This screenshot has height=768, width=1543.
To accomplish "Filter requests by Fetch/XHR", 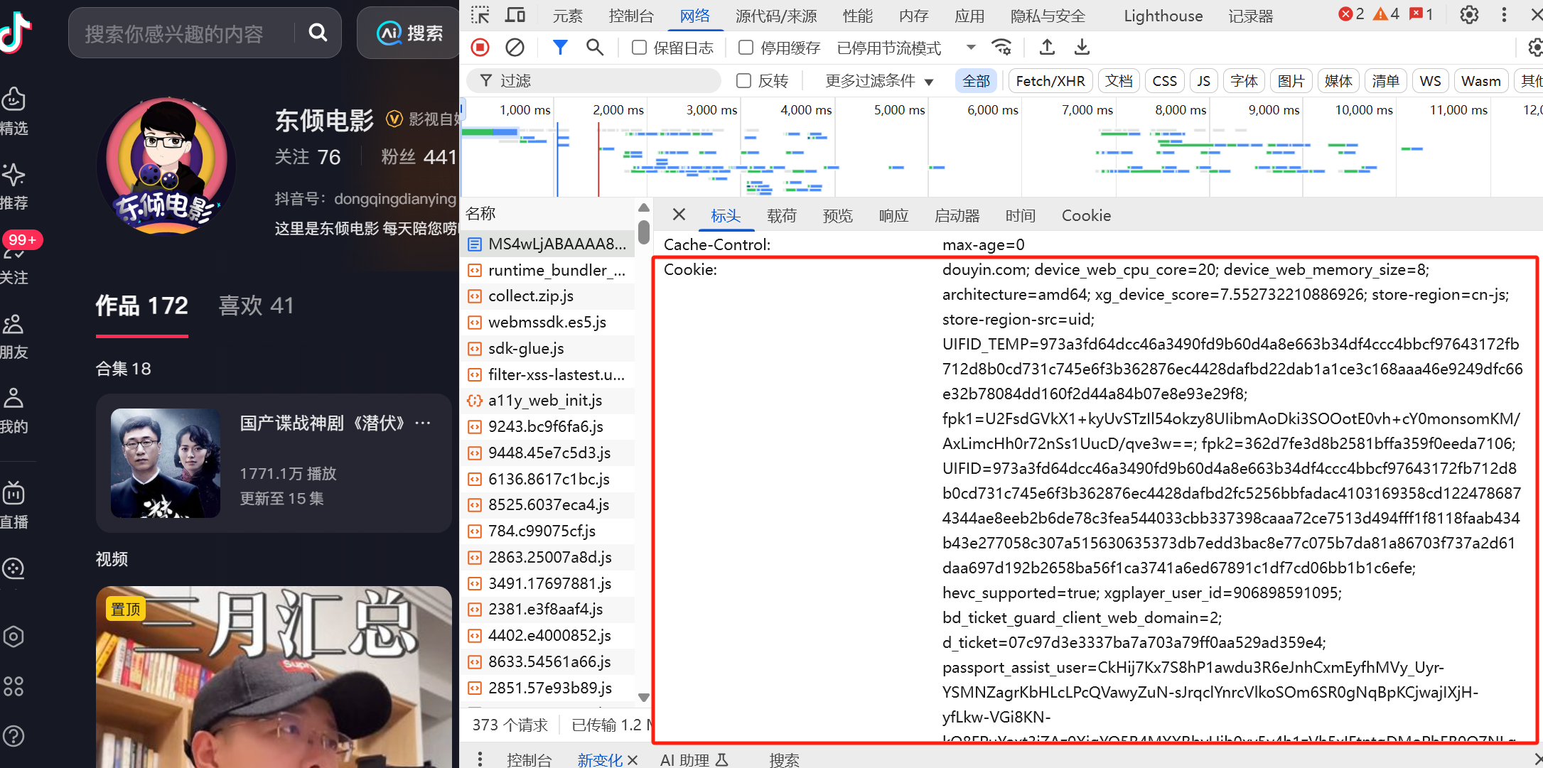I will click(1050, 81).
